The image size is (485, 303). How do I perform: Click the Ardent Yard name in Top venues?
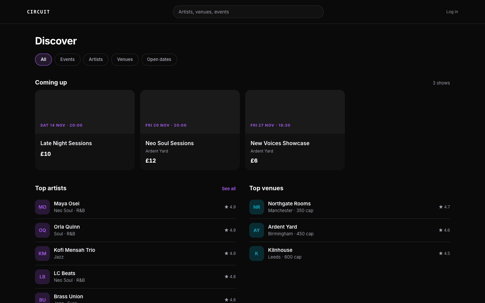283,227
